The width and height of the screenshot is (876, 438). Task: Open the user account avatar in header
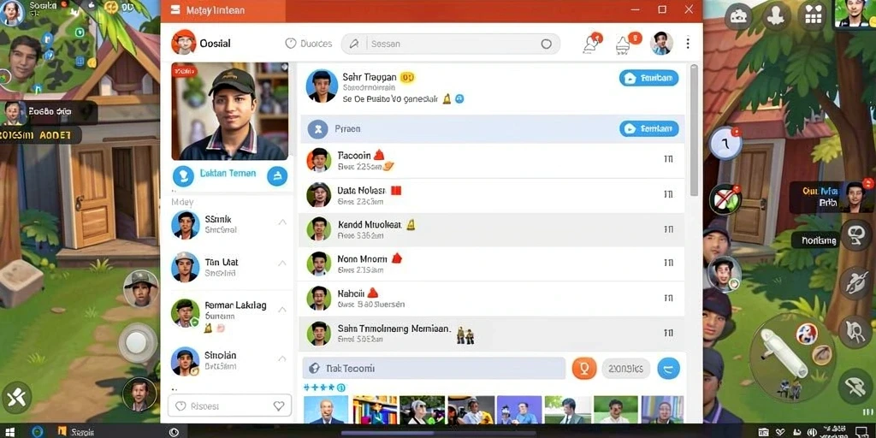click(661, 43)
